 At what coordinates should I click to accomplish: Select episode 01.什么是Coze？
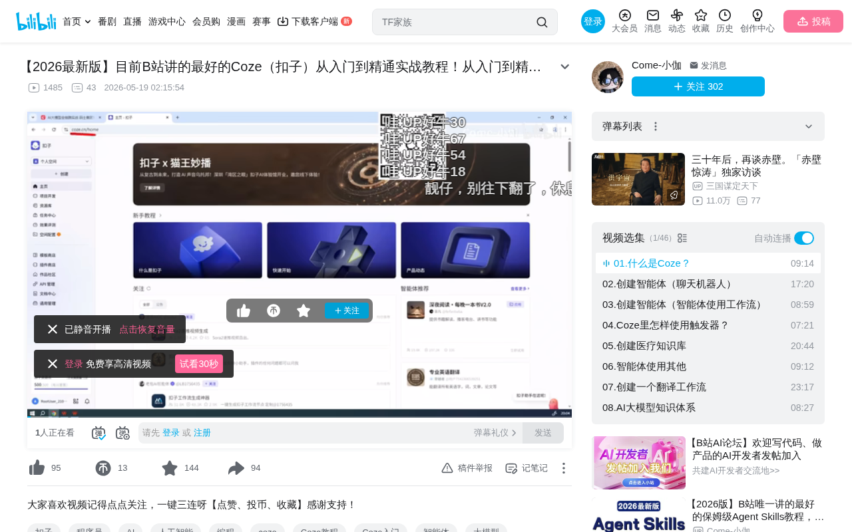click(708, 263)
